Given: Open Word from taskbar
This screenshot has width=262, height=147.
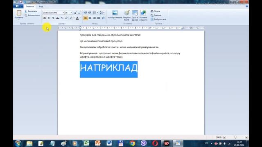Looking at the screenshot, I should [109, 143].
